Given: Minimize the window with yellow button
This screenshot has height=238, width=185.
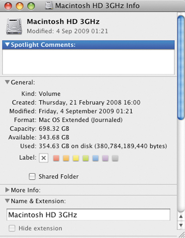Looking at the screenshot, I should (20, 6).
